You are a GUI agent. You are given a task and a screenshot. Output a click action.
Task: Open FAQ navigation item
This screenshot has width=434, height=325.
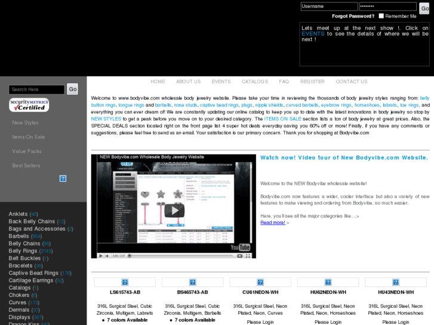coord(284,82)
